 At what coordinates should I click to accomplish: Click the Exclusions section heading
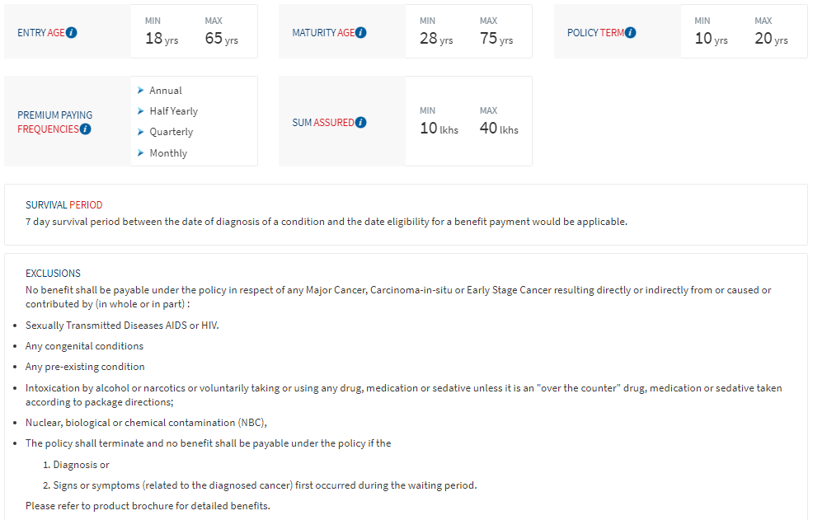click(x=53, y=273)
